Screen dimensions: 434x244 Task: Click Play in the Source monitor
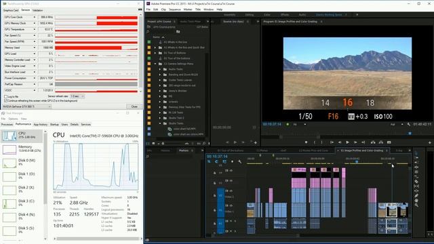pos(235,142)
